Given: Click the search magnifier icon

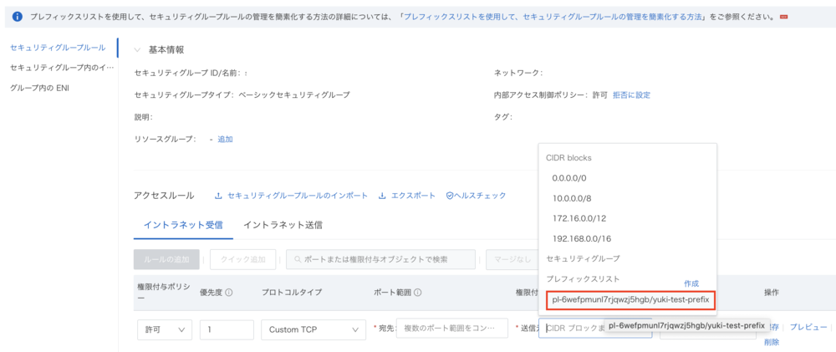Looking at the screenshot, I should pos(298,259).
